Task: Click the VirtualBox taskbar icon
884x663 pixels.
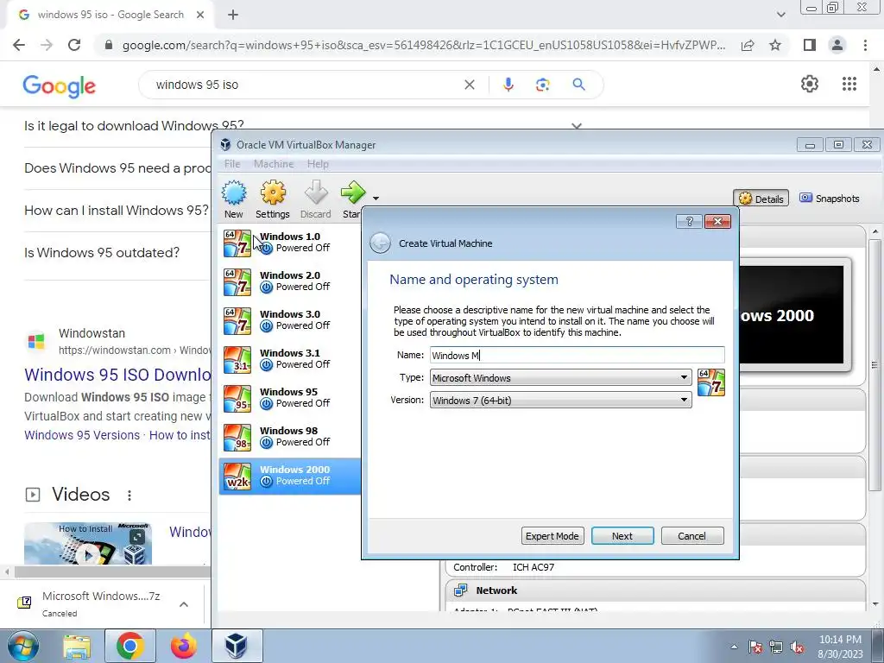Action: (237, 646)
